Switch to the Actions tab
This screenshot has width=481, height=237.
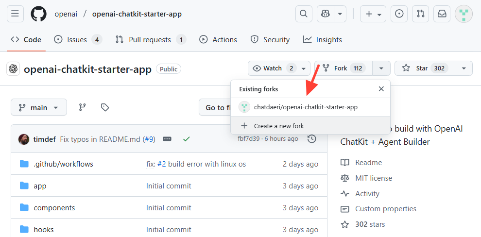[x=218, y=39]
